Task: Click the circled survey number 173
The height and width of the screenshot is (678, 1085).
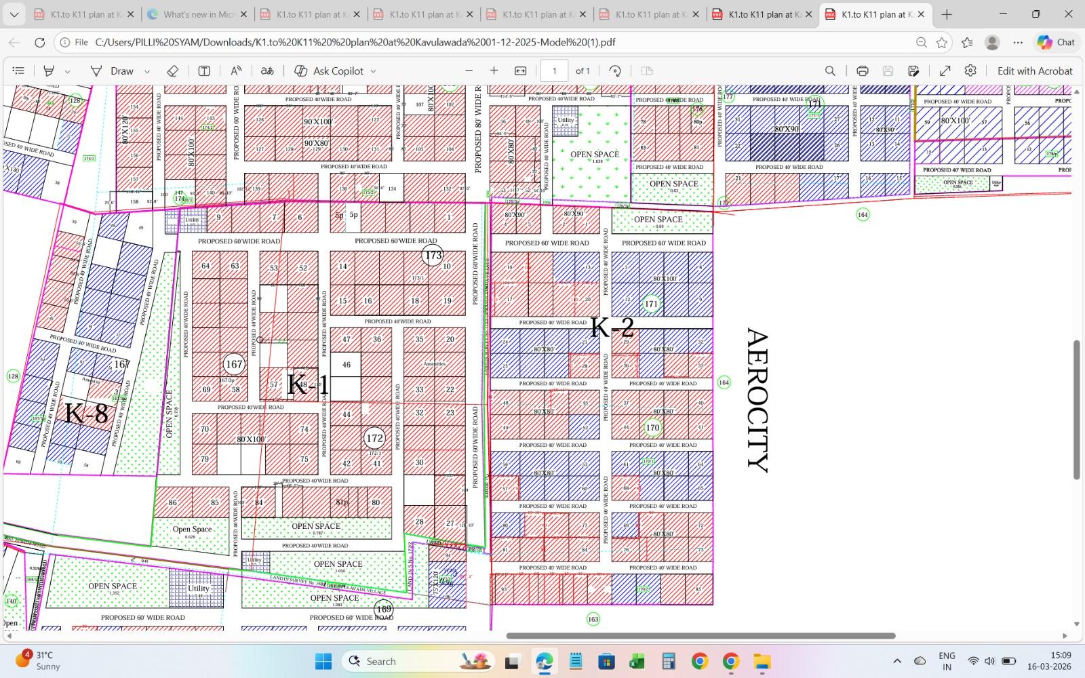Action: point(433,256)
